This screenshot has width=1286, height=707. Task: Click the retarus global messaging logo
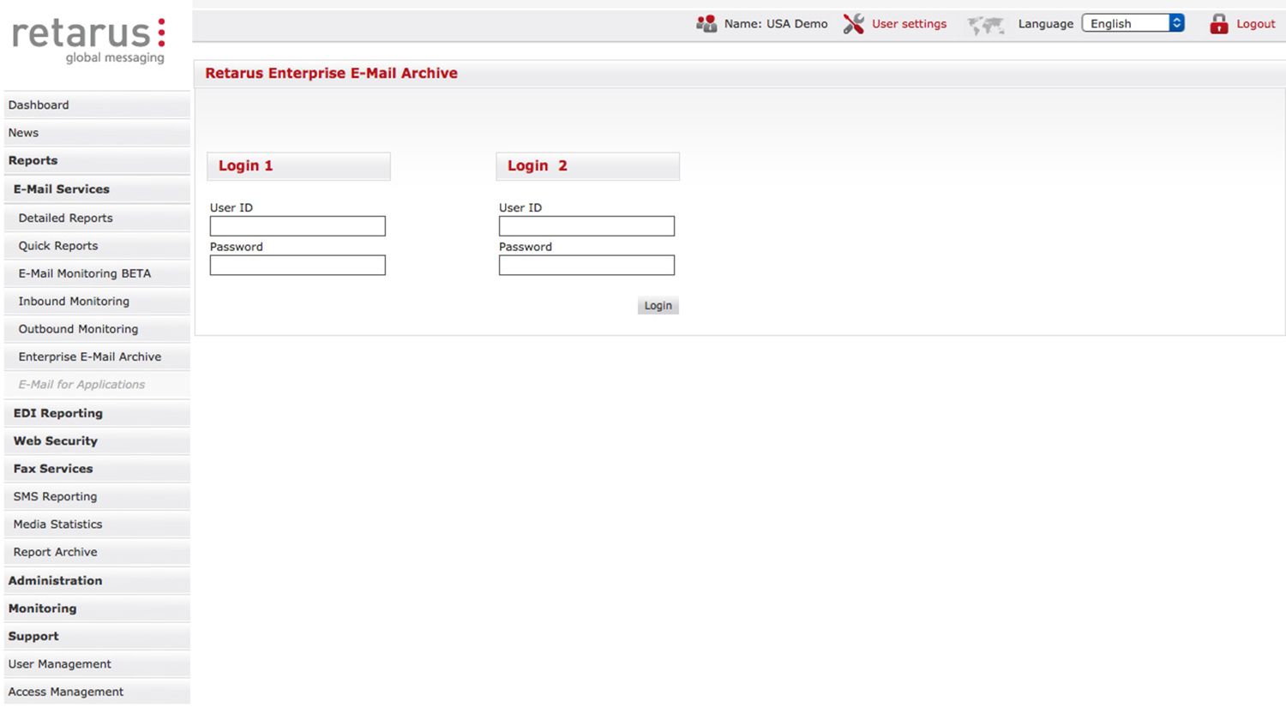89,40
